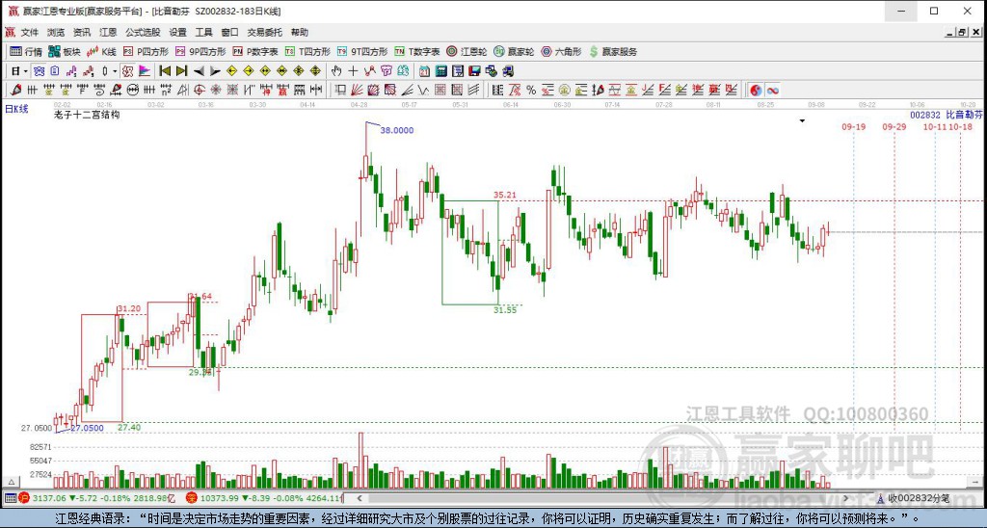Click the 10-11 date marker
Screen dimensions: 987x528
(x=935, y=126)
